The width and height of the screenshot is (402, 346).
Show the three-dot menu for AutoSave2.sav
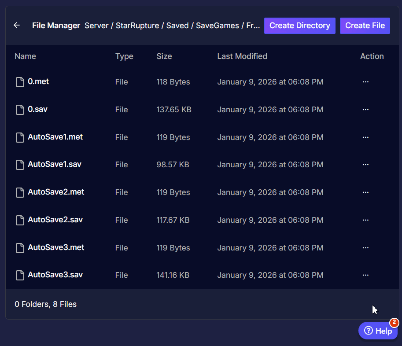[x=365, y=220]
